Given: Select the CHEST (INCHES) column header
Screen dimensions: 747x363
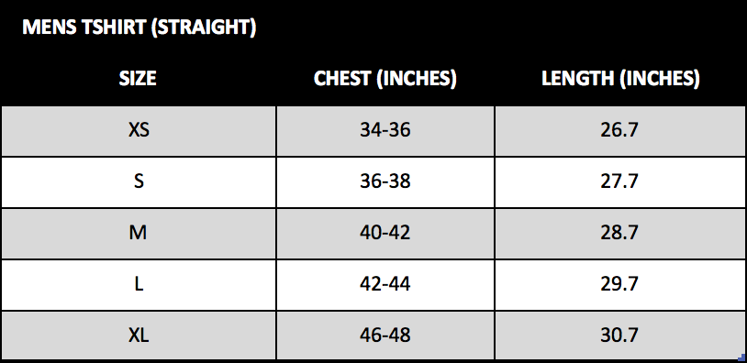Looking at the screenshot, I should tap(385, 79).
